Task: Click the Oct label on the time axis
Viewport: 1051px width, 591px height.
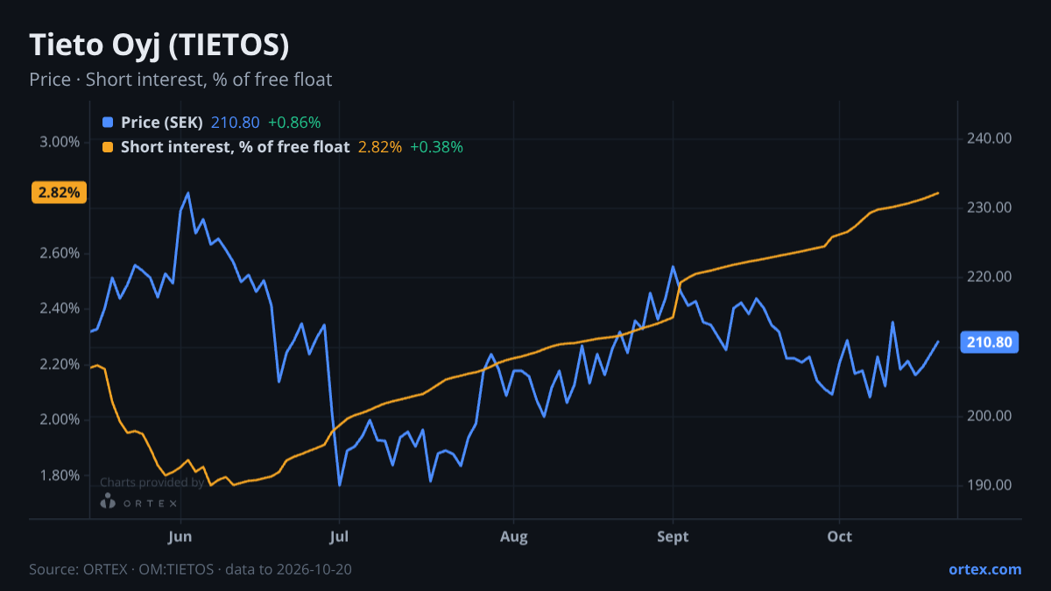Action: pos(839,536)
